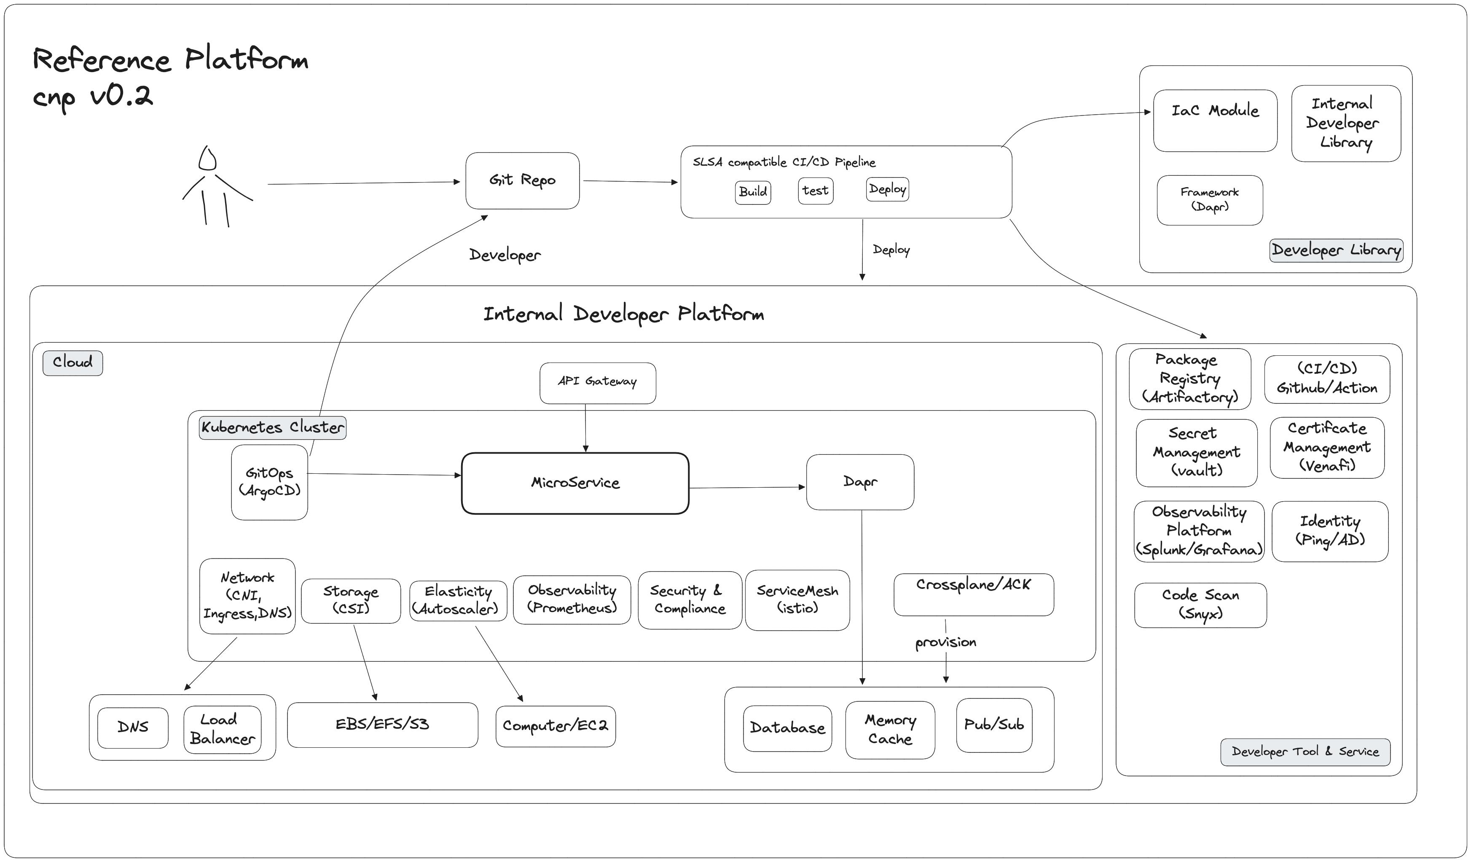
Task: Select the ServiceMesh (istio) box
Action: pos(797,600)
